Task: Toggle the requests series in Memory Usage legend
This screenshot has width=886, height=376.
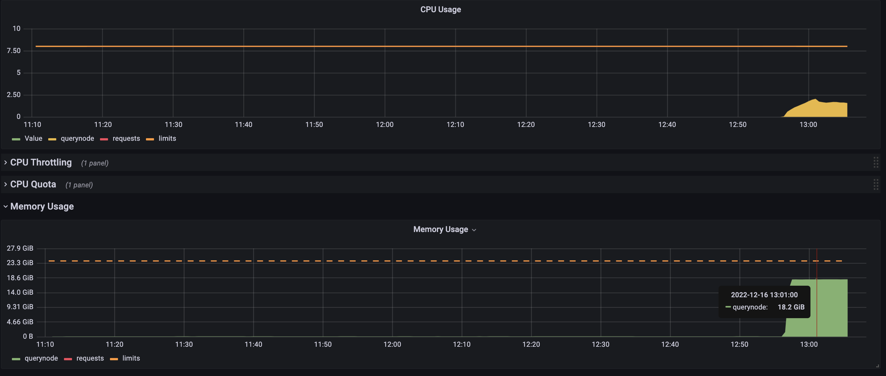Action: pos(90,358)
